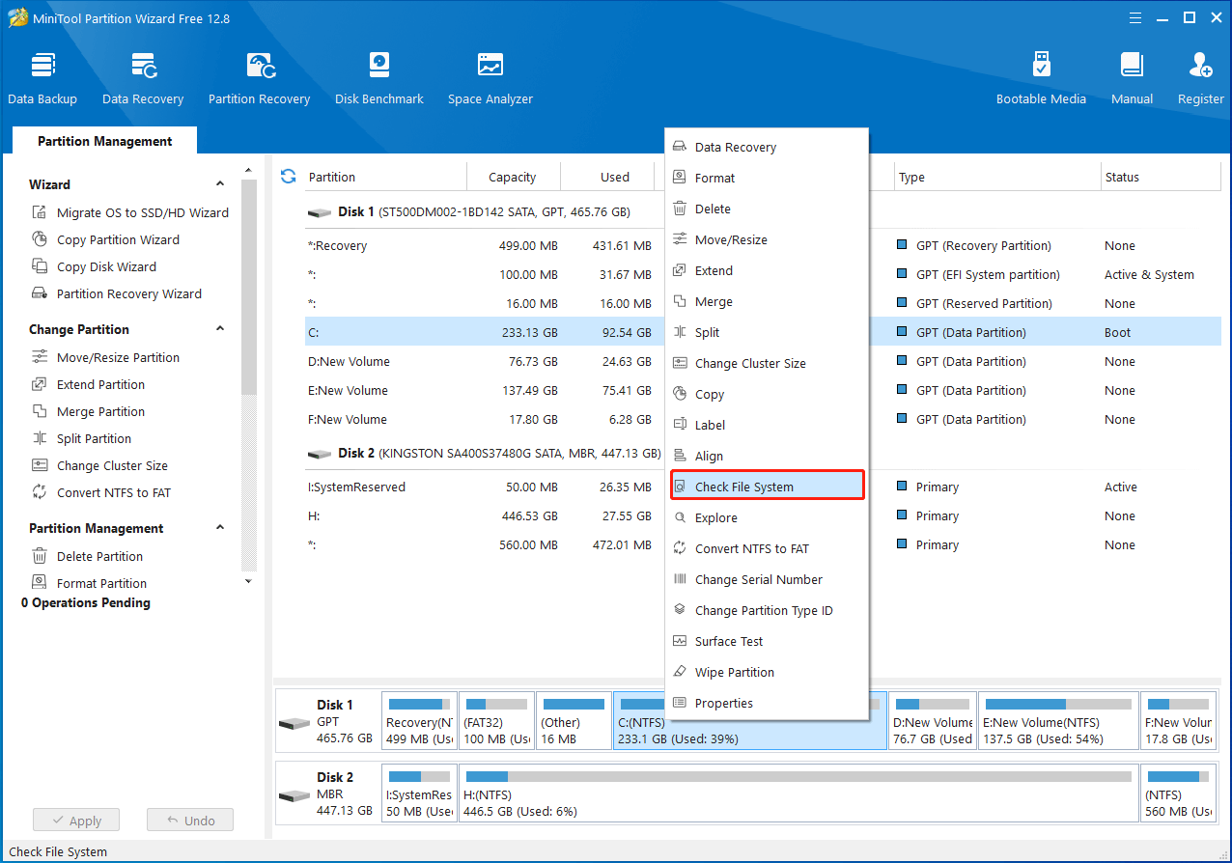This screenshot has width=1232, height=863.
Task: Click the Apply button
Action: (75, 821)
